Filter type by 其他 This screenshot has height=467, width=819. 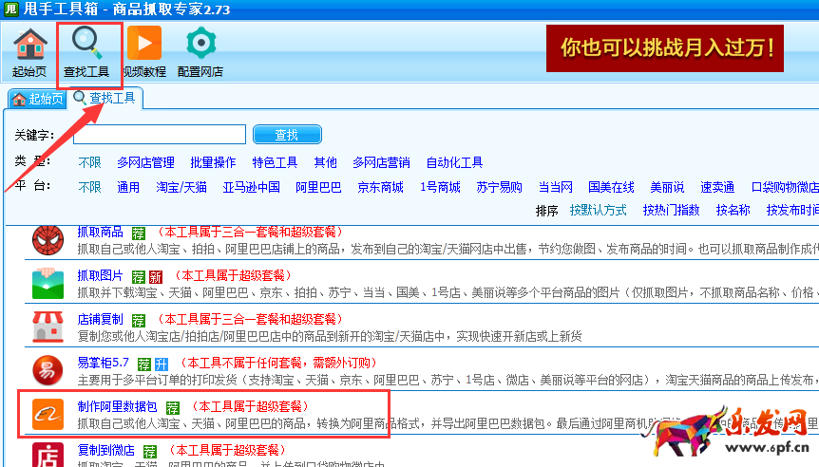pyautogui.click(x=325, y=163)
